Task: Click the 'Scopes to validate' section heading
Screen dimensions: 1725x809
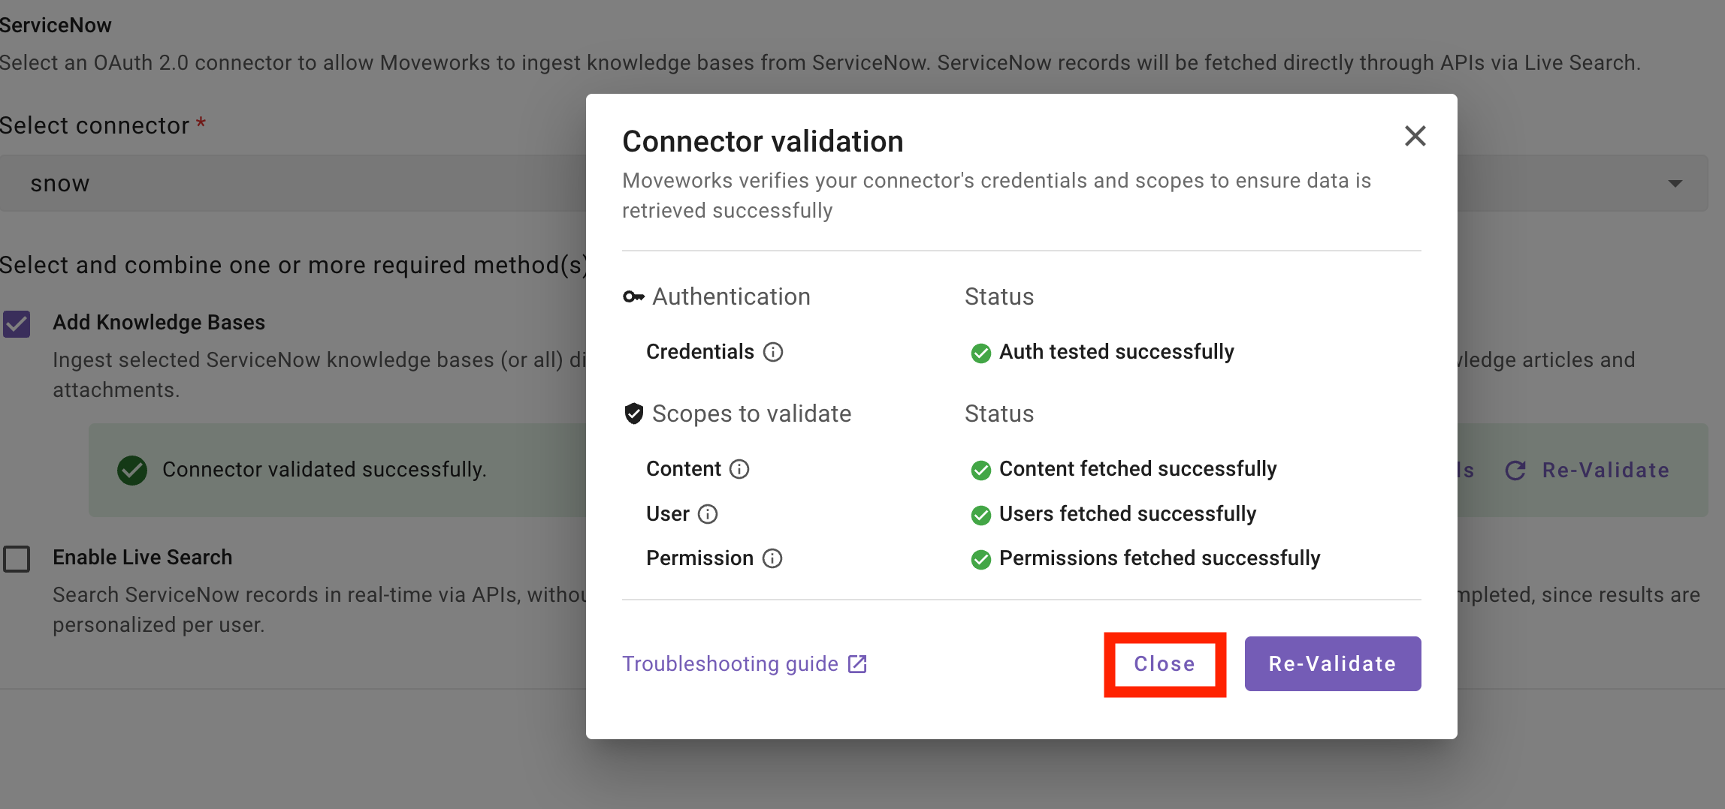Action: click(752, 414)
